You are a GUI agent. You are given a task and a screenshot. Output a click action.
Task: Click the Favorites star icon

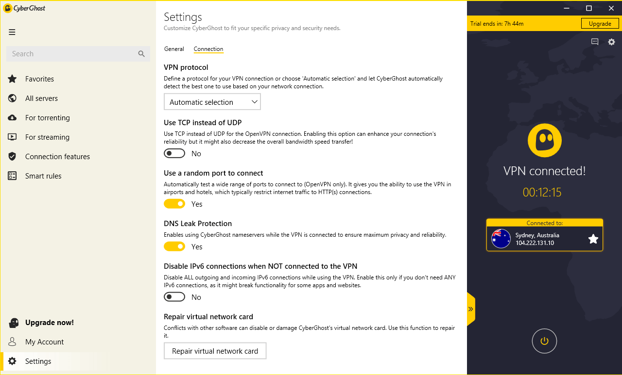tap(13, 79)
